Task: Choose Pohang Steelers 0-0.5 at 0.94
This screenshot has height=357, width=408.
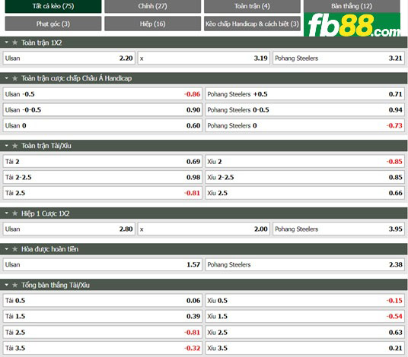Action: [304, 110]
